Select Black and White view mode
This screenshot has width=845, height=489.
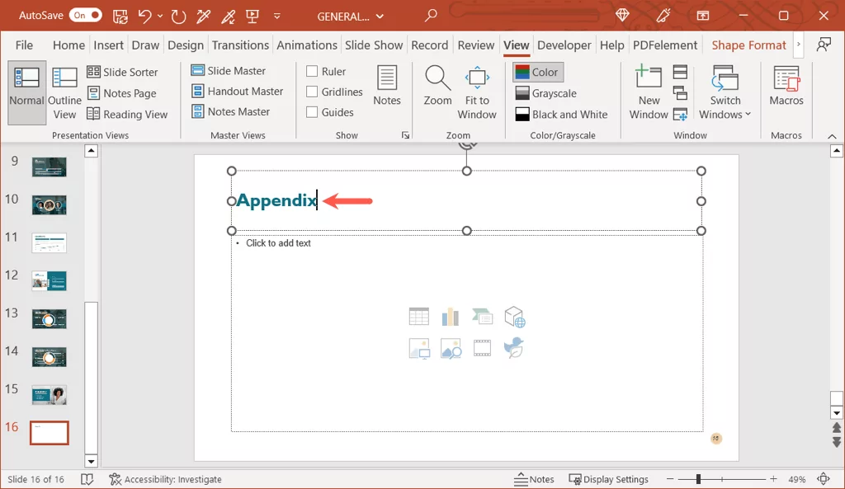tap(561, 114)
